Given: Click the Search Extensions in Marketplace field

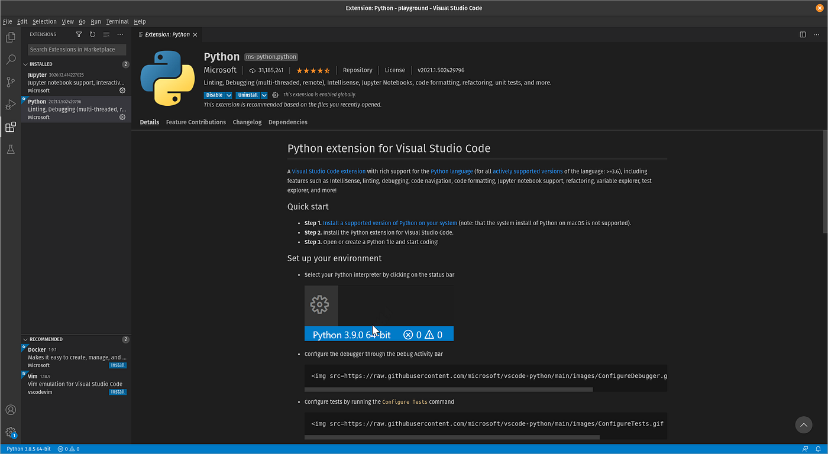Looking at the screenshot, I should pos(77,50).
